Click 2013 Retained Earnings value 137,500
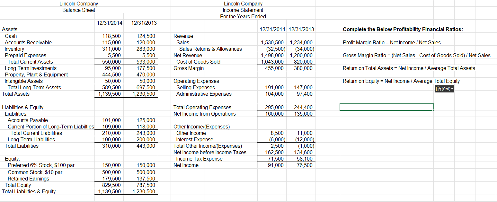Viewport: 497px width, 202px height. coord(145,179)
